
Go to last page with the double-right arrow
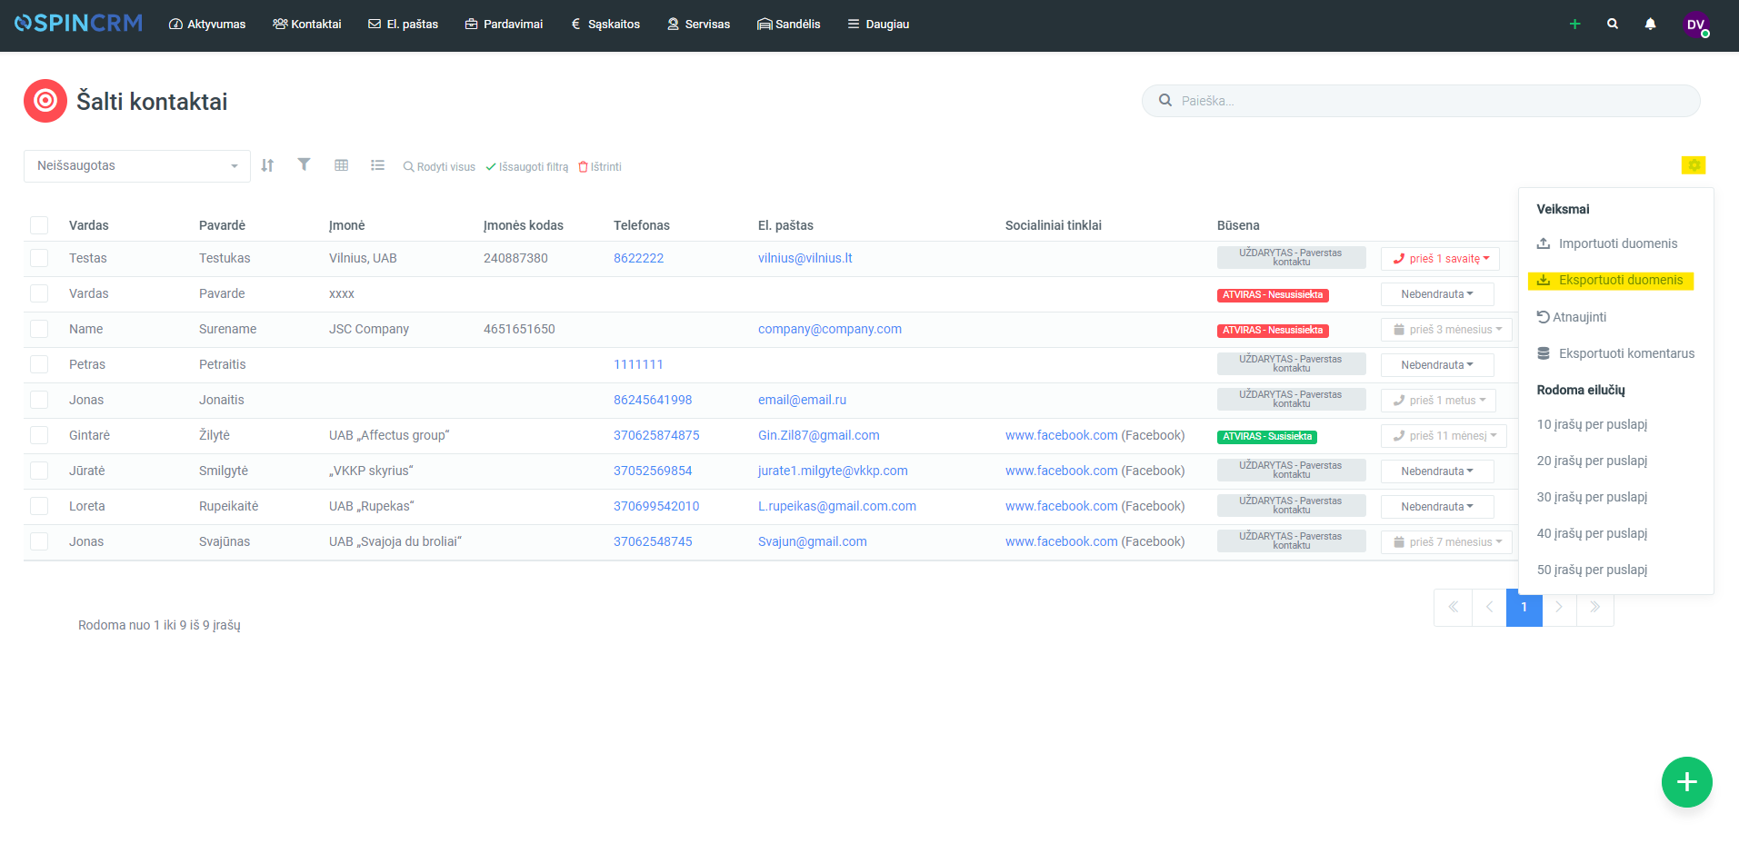pyautogui.click(x=1595, y=607)
